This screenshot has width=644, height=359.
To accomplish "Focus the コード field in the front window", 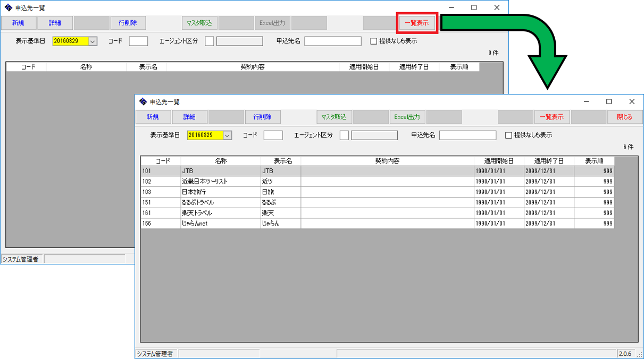I will click(x=273, y=135).
